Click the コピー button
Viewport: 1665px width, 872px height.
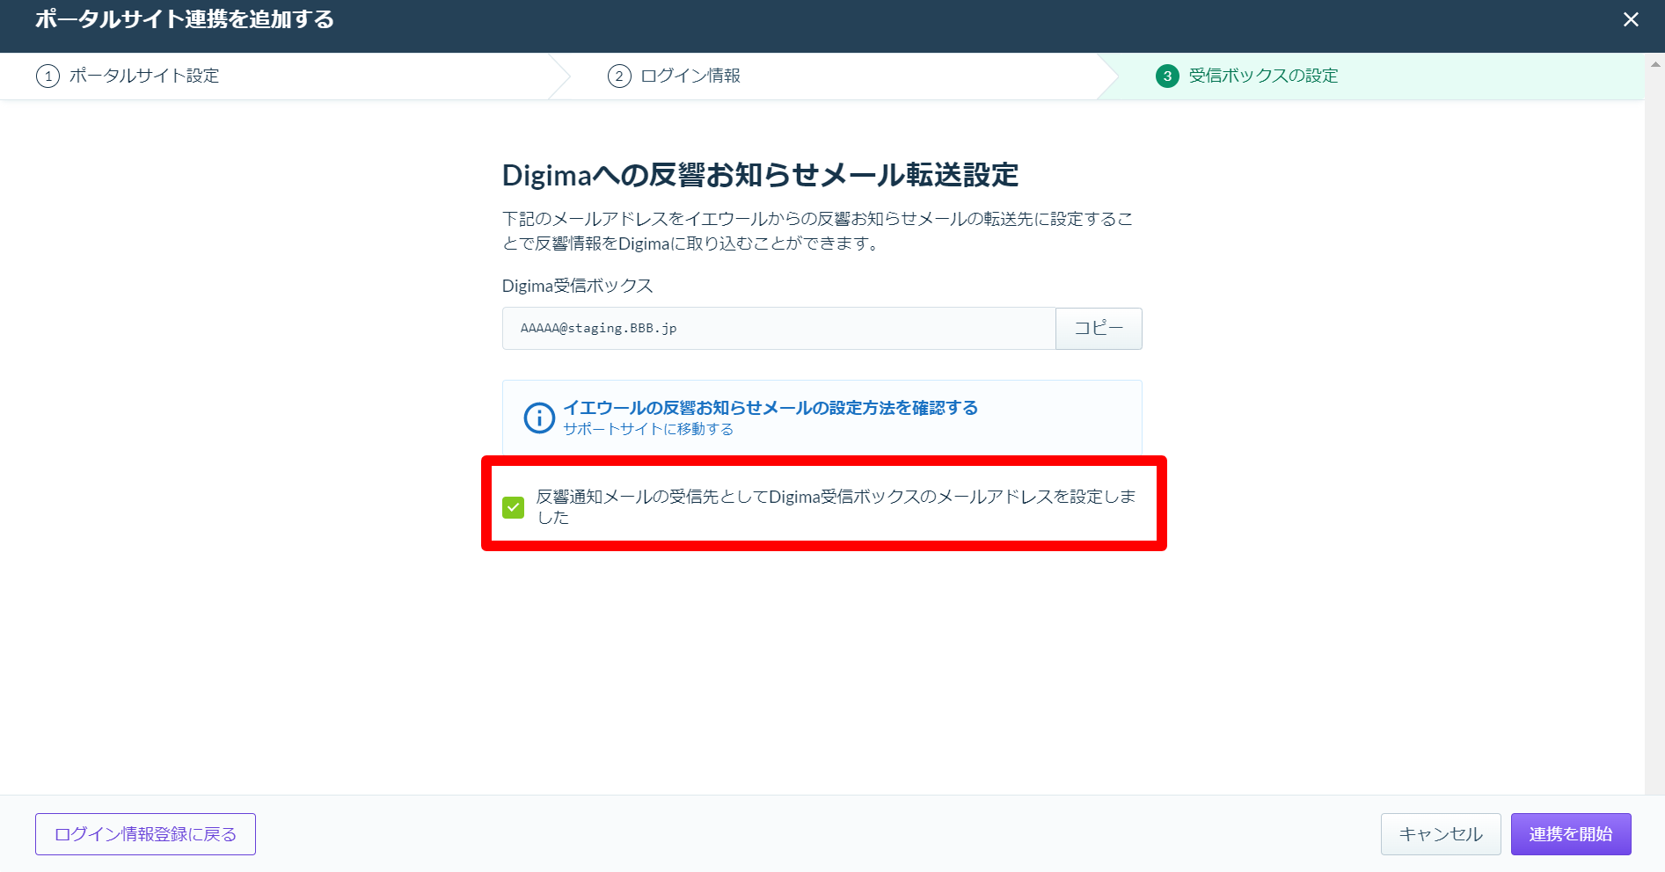click(1099, 329)
